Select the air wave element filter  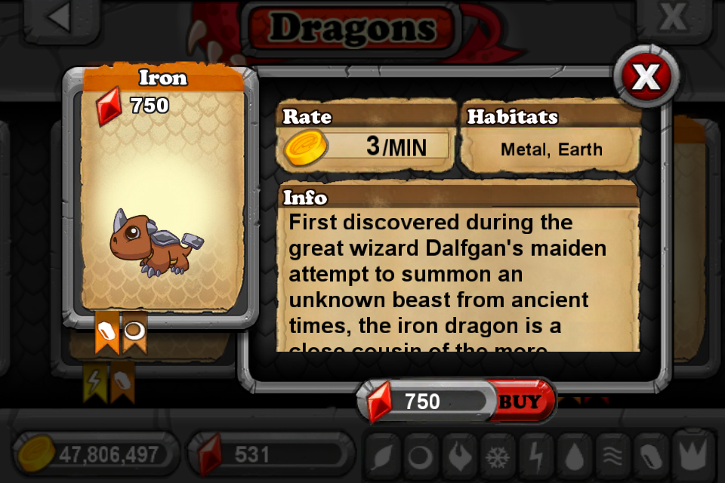(x=612, y=457)
